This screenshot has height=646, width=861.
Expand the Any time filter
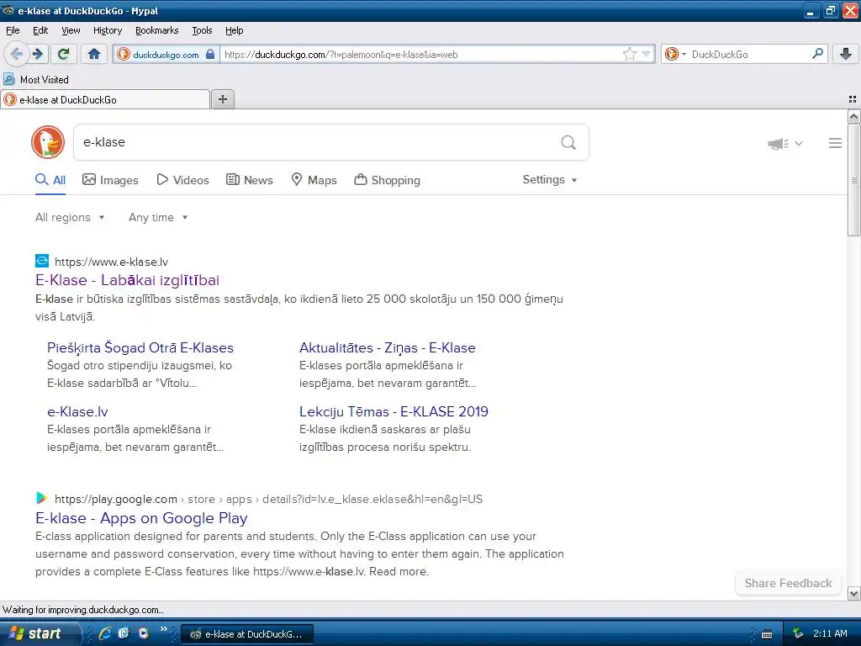tap(158, 218)
